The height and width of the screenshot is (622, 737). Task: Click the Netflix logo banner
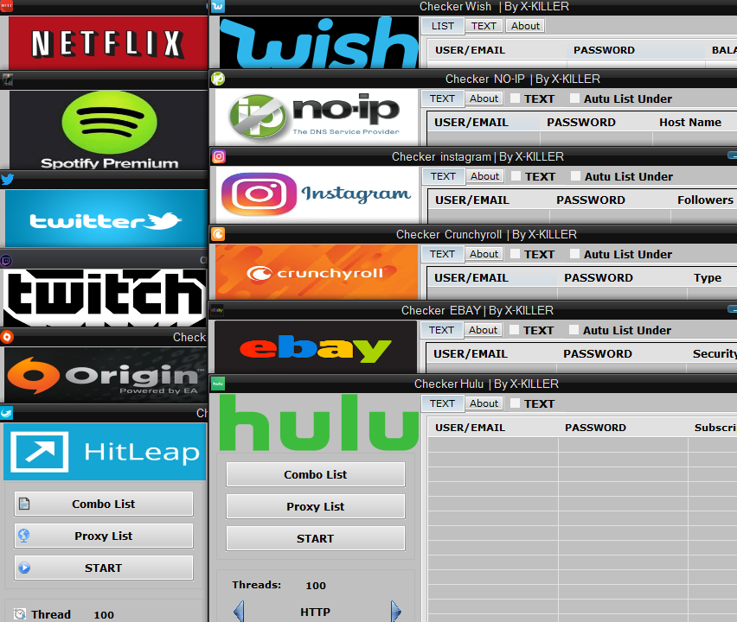tap(107, 42)
